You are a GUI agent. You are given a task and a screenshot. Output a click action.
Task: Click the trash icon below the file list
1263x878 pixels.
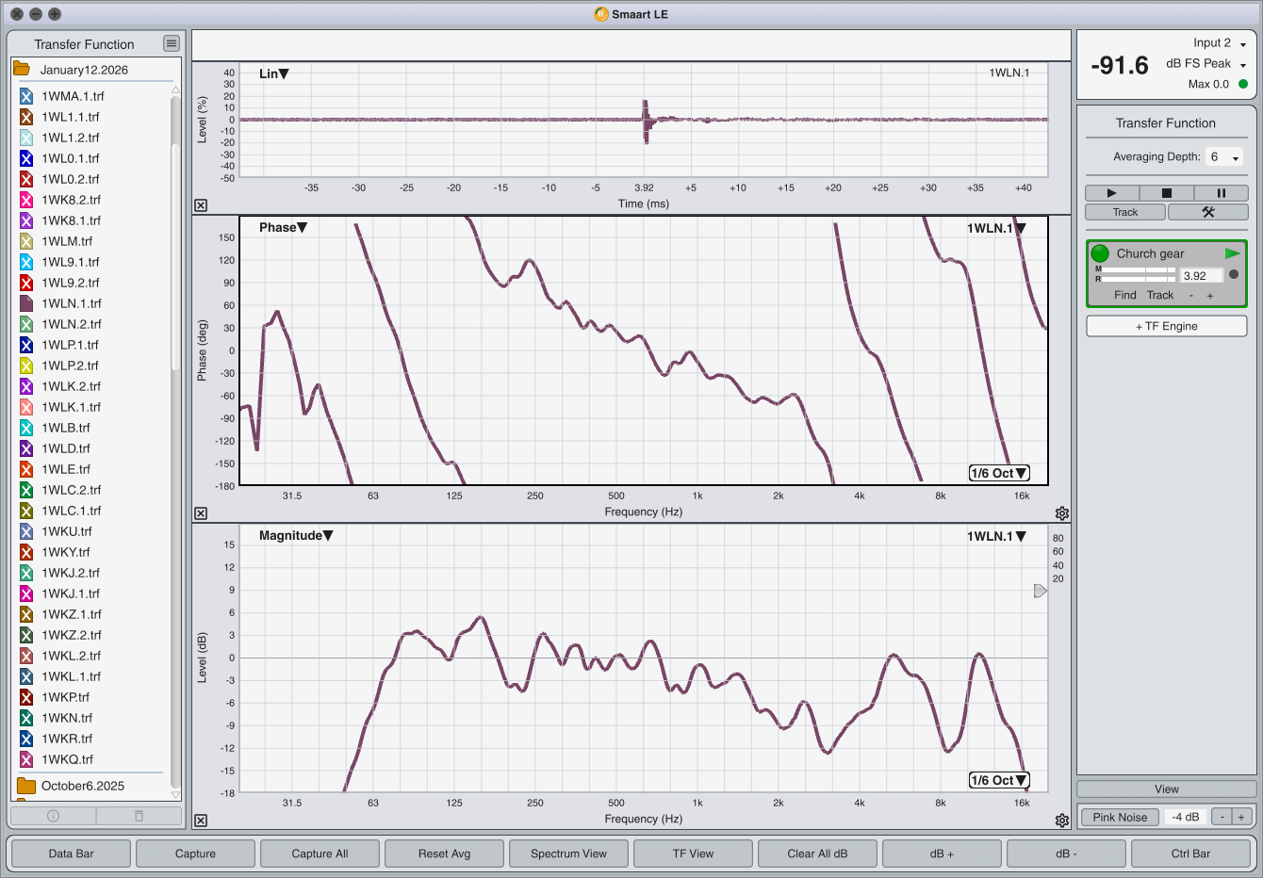pos(139,816)
